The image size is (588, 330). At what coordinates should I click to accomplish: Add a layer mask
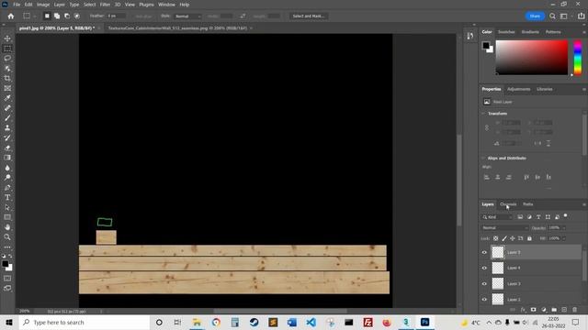pyautogui.click(x=533, y=310)
